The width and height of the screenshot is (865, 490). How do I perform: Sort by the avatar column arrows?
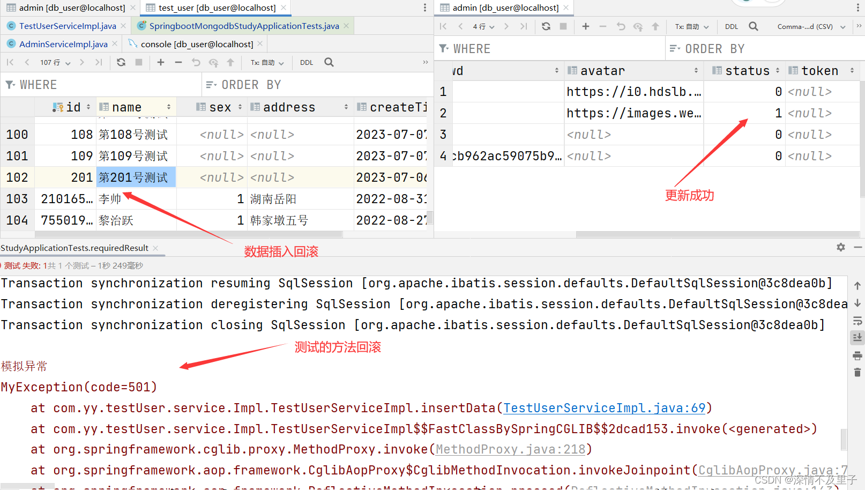coord(696,70)
